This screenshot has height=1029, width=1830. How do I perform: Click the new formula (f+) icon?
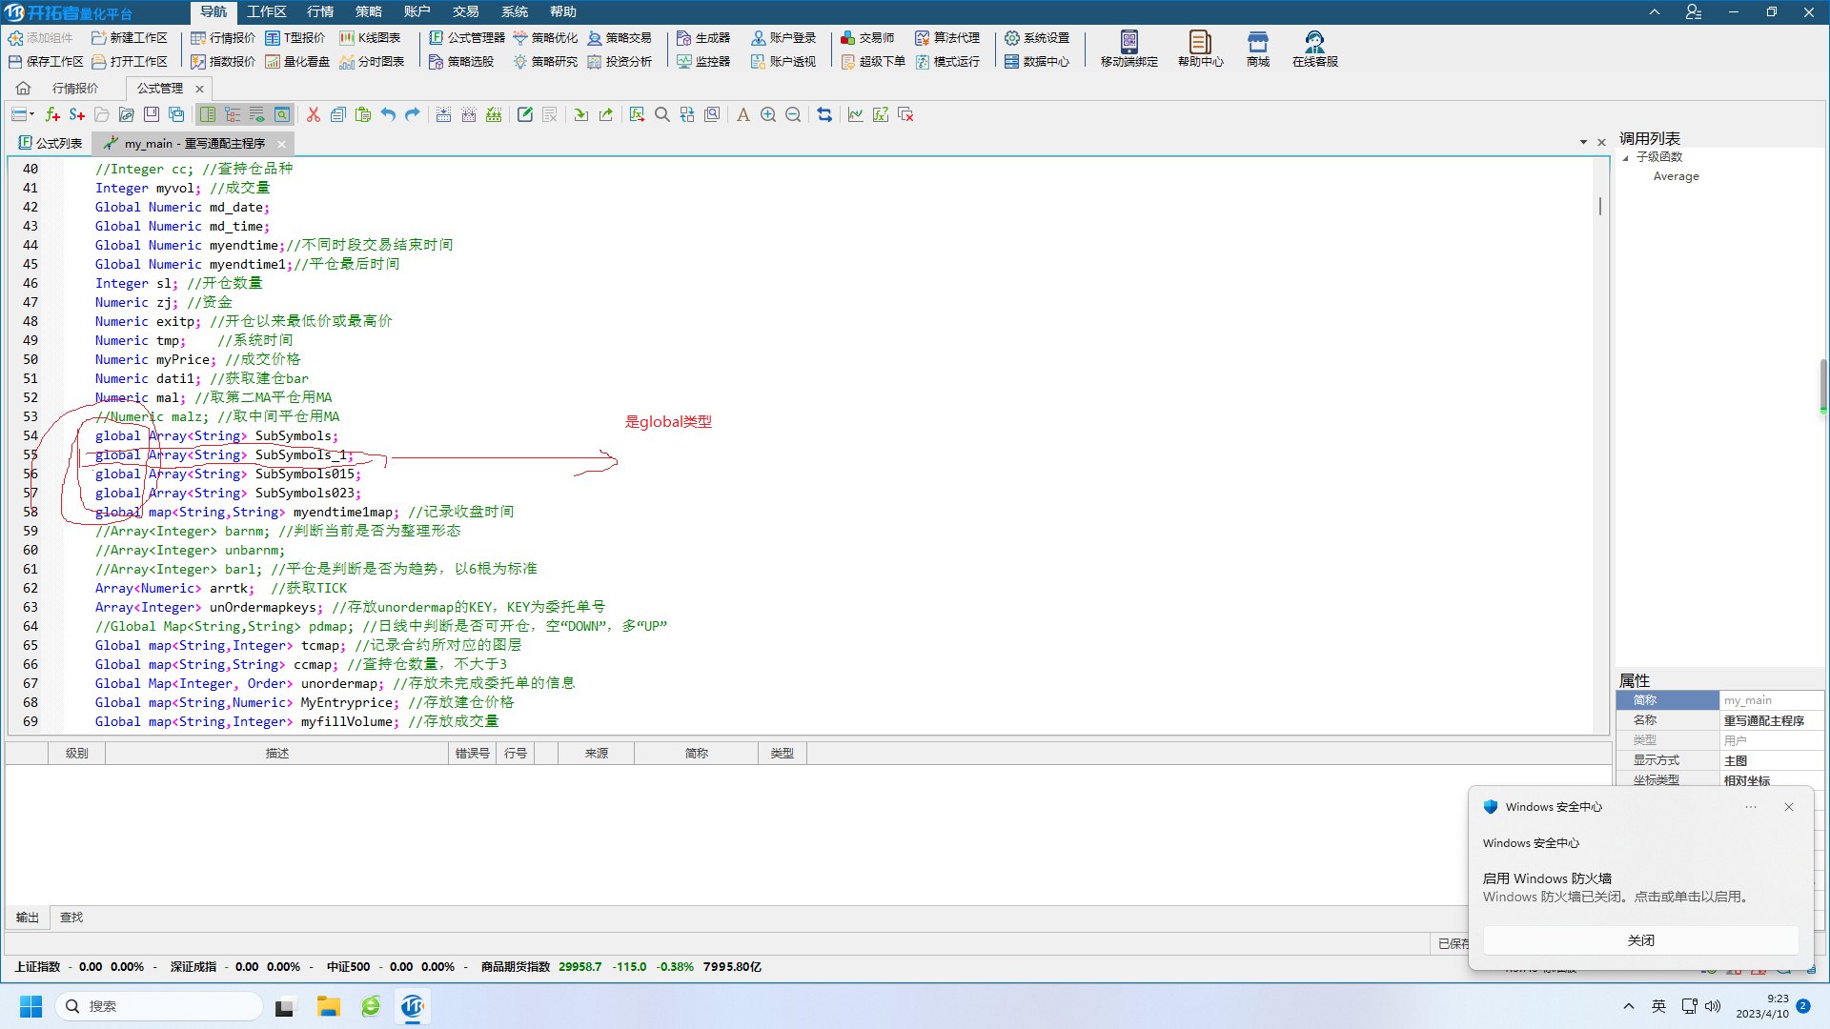pyautogui.click(x=52, y=114)
